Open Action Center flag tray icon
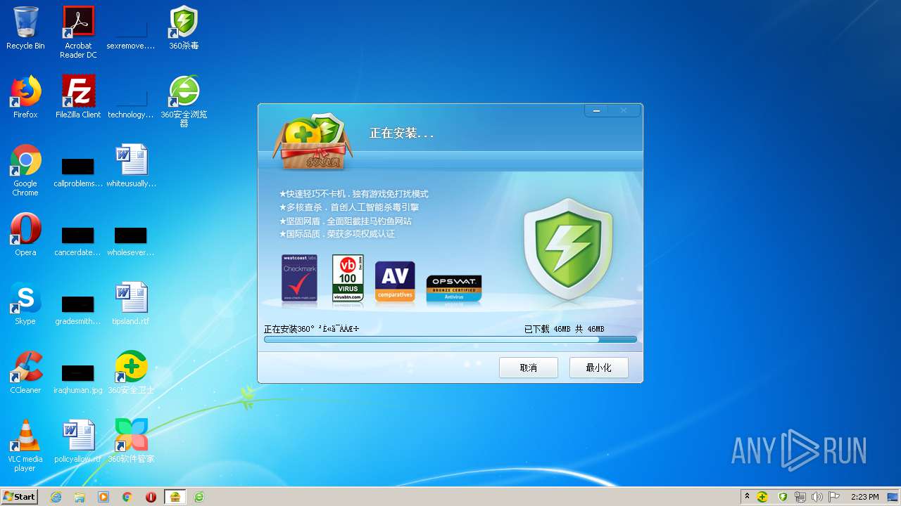The height and width of the screenshot is (506, 901). 834,497
